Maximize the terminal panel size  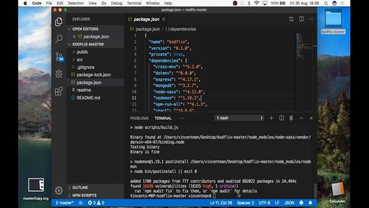[x=302, y=118]
